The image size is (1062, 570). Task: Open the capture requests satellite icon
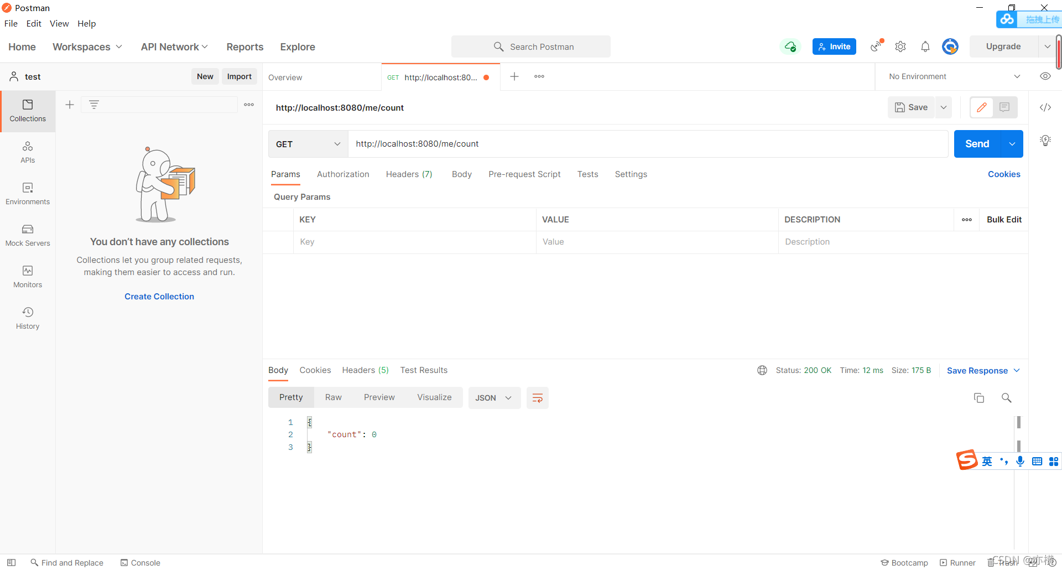[x=876, y=46]
